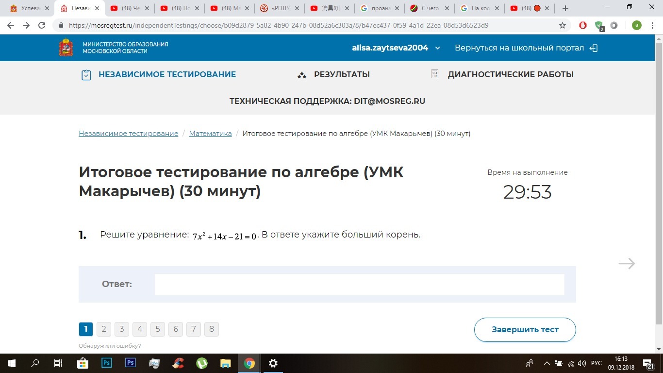Open the notification center icon

coord(648,363)
